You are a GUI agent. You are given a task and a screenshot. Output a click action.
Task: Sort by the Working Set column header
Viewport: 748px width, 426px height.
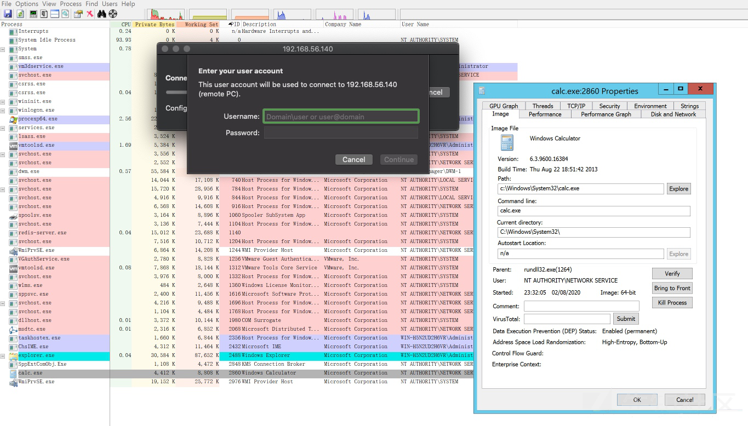coord(198,24)
